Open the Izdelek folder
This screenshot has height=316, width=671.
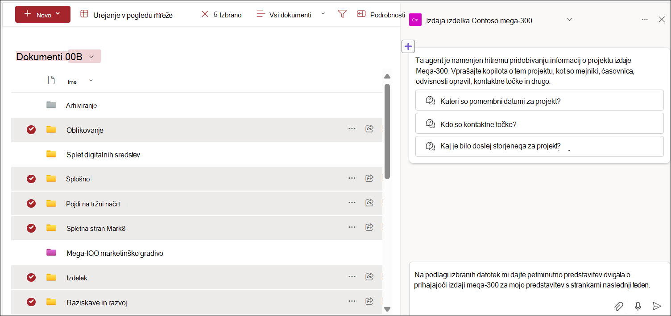pyautogui.click(x=77, y=278)
